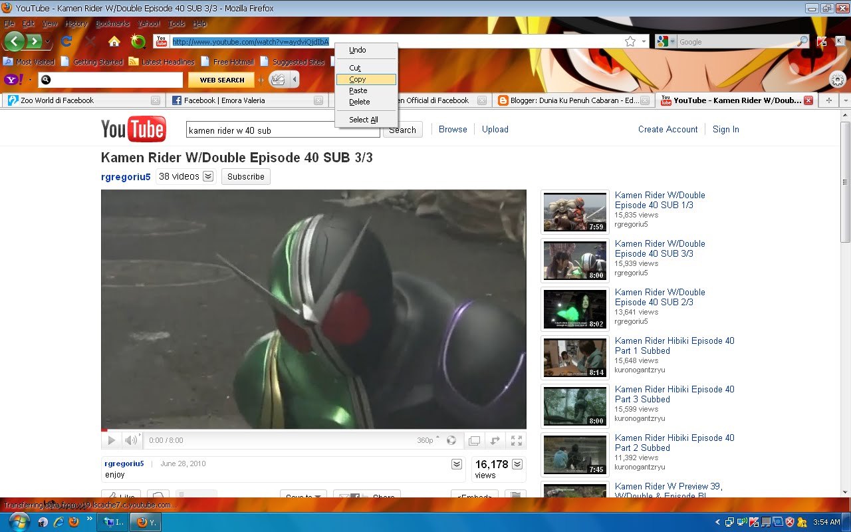Viewport: 851px width, 532px height.
Task: Switch the player to the pop-out window icon
Action: (474, 440)
